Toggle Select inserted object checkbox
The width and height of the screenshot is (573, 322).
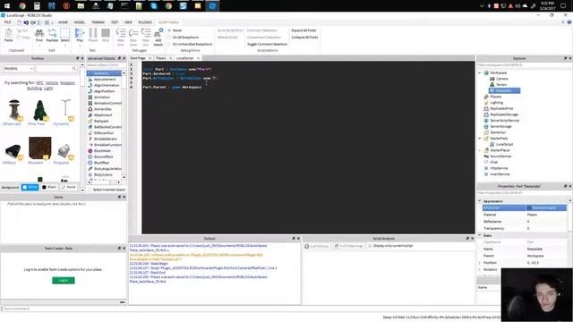(x=90, y=190)
